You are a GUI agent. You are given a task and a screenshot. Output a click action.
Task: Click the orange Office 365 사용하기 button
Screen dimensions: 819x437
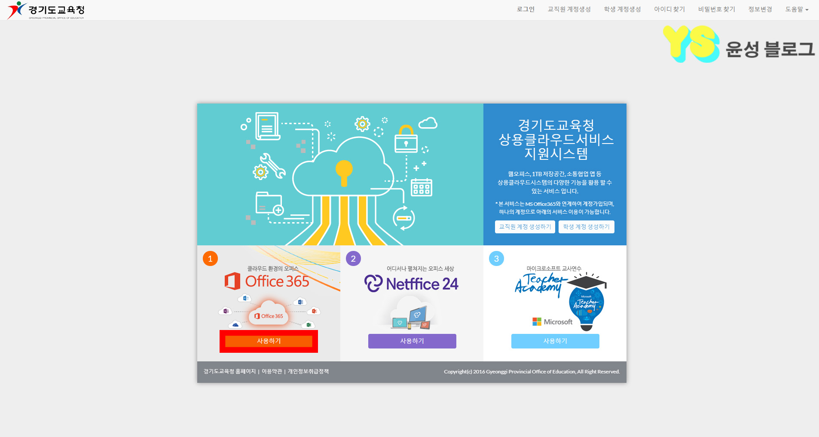pos(269,341)
